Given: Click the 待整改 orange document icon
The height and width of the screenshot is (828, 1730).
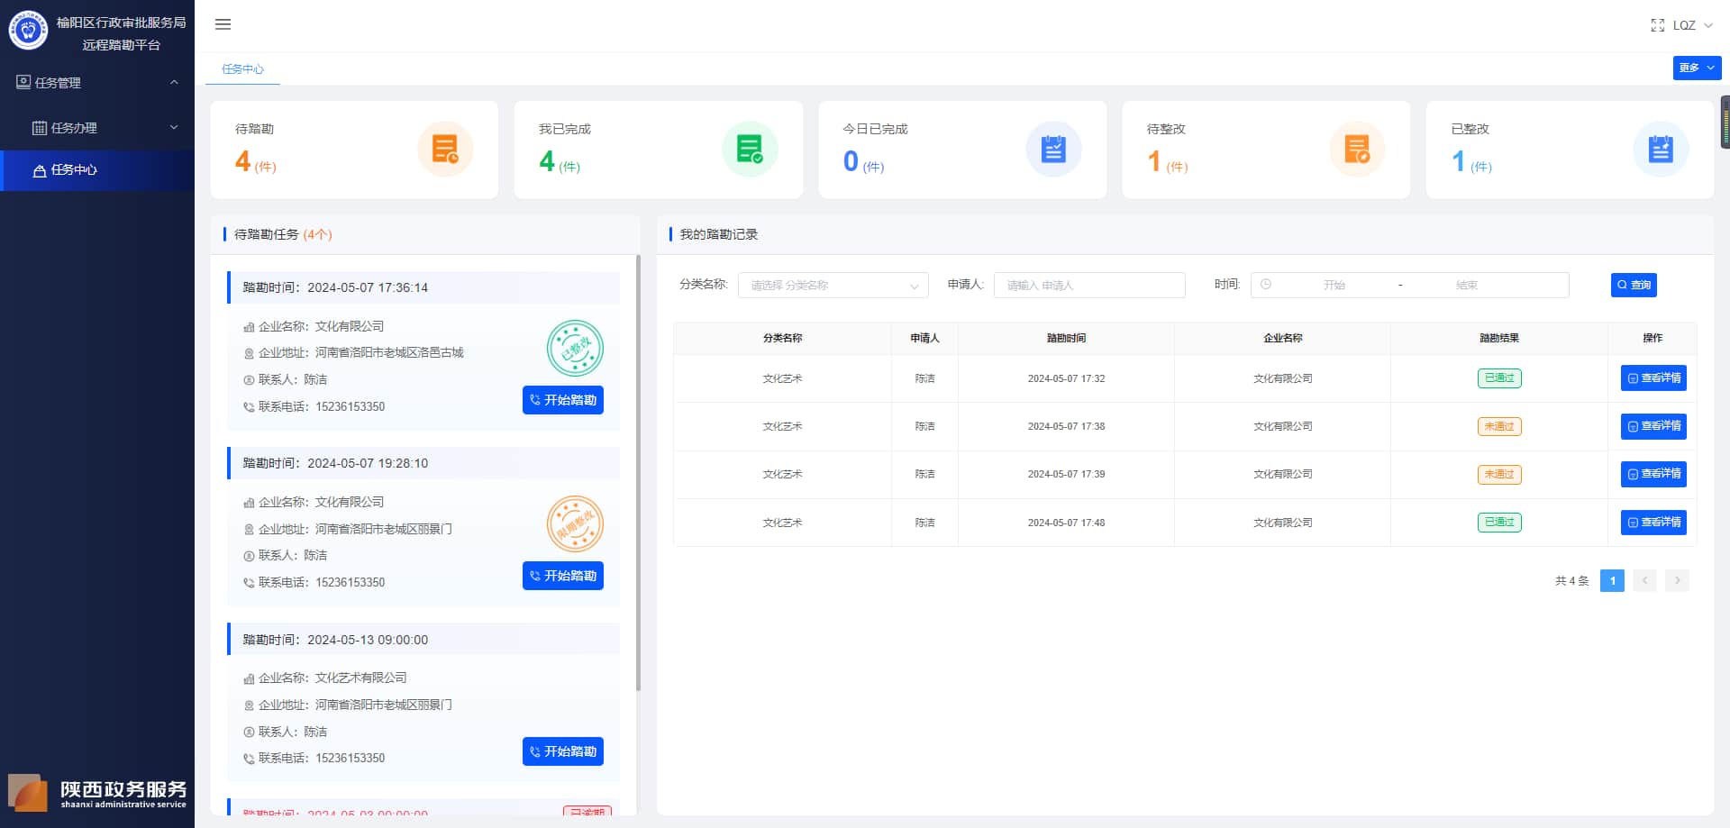Looking at the screenshot, I should (x=1357, y=149).
